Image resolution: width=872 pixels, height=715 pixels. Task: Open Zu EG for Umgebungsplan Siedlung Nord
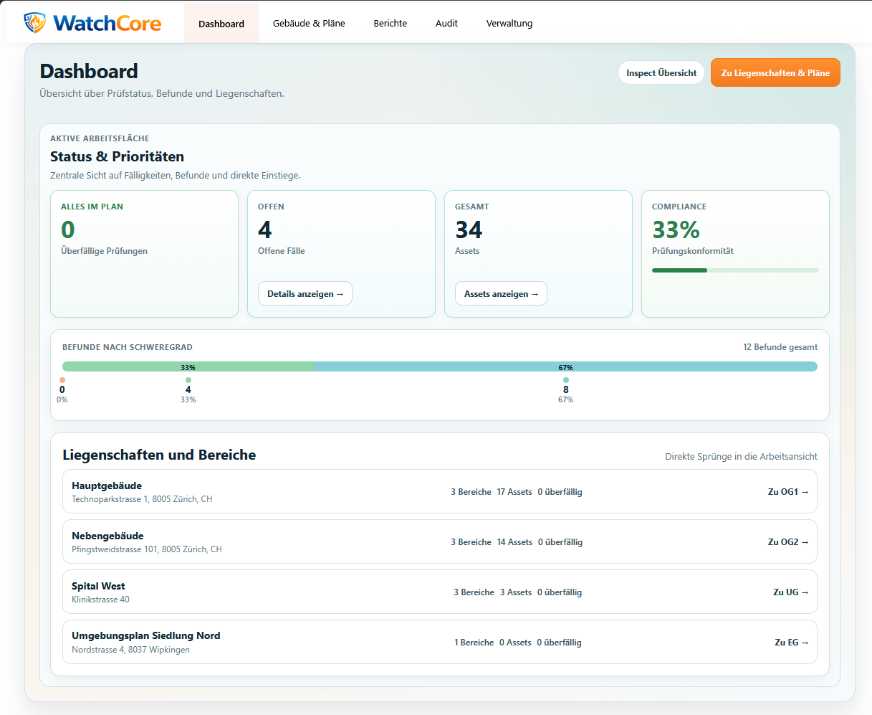pyautogui.click(x=791, y=643)
